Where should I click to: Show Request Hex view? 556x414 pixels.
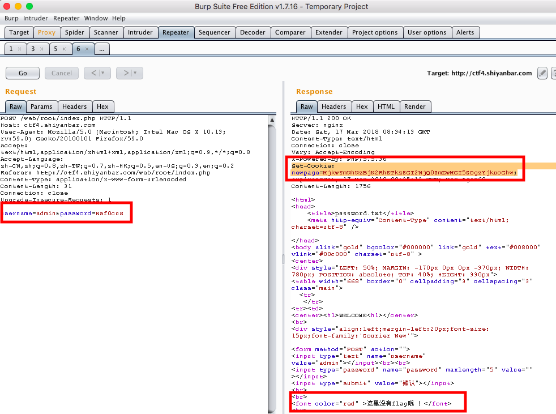coord(102,106)
